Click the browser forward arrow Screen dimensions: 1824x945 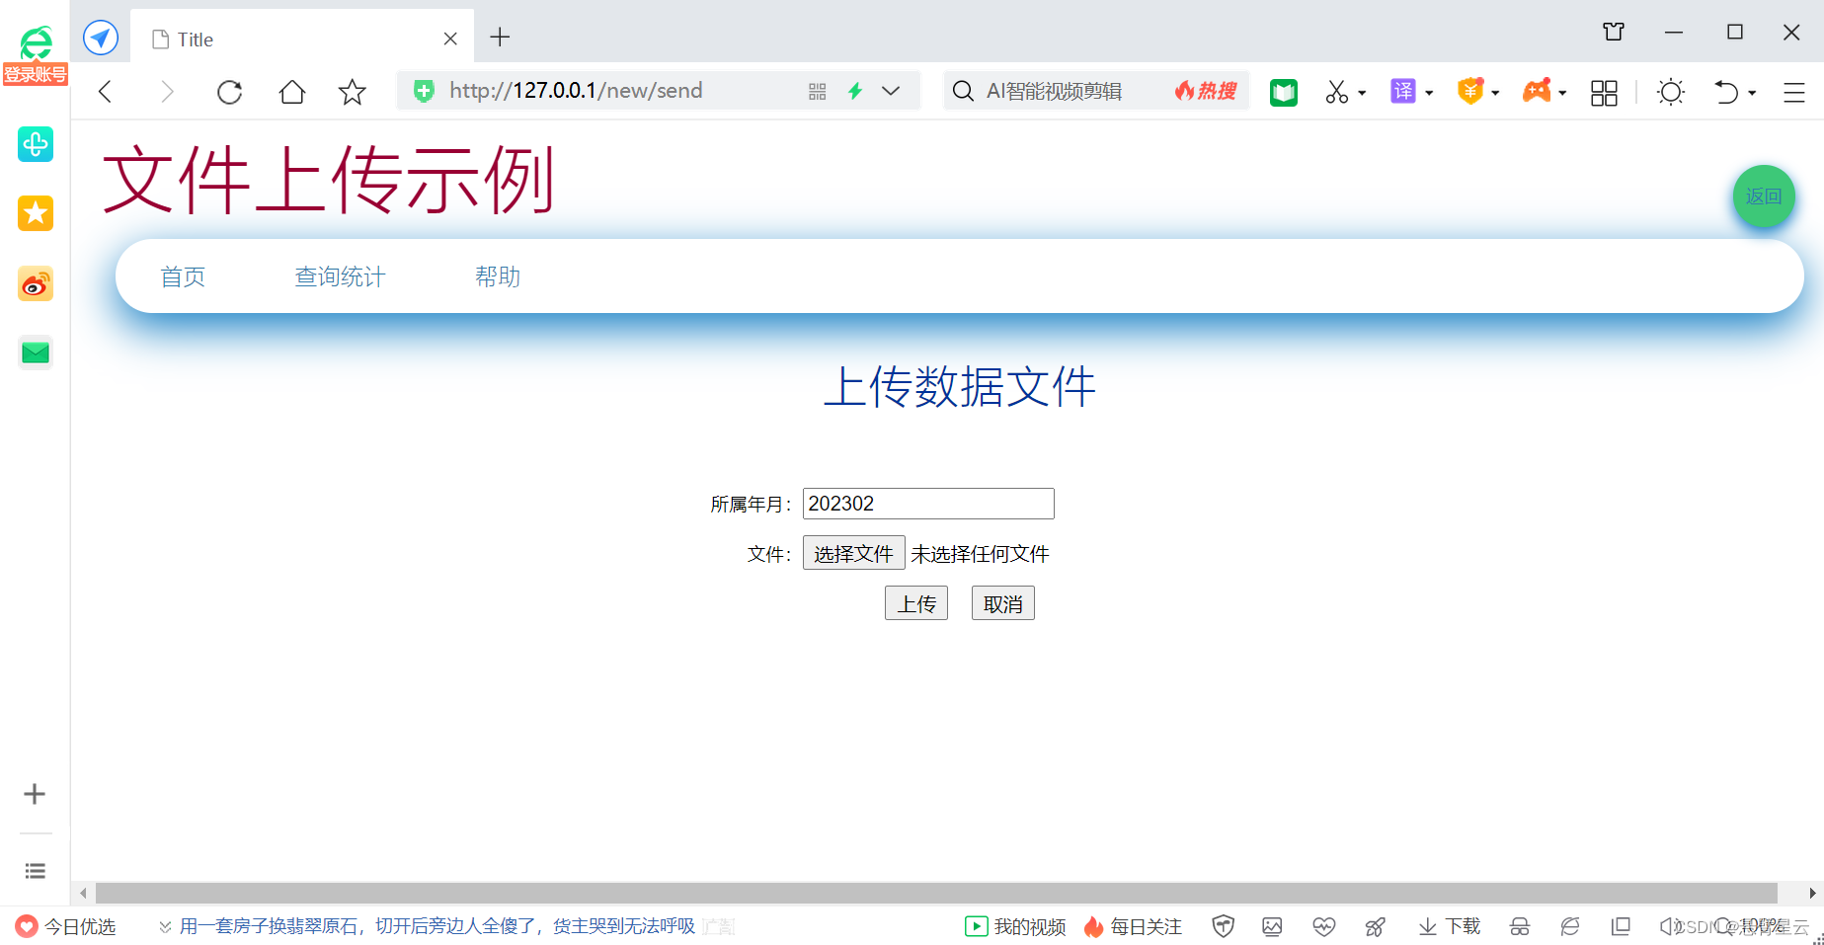coord(167,92)
